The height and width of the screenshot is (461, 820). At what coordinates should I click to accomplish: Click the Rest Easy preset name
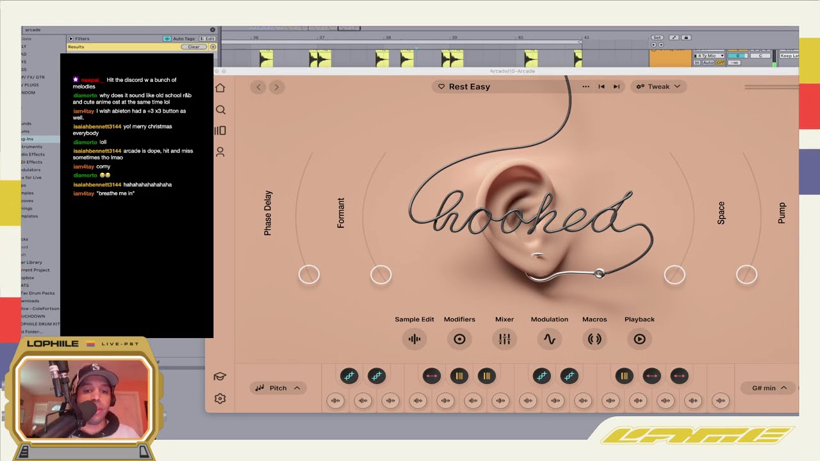point(470,86)
